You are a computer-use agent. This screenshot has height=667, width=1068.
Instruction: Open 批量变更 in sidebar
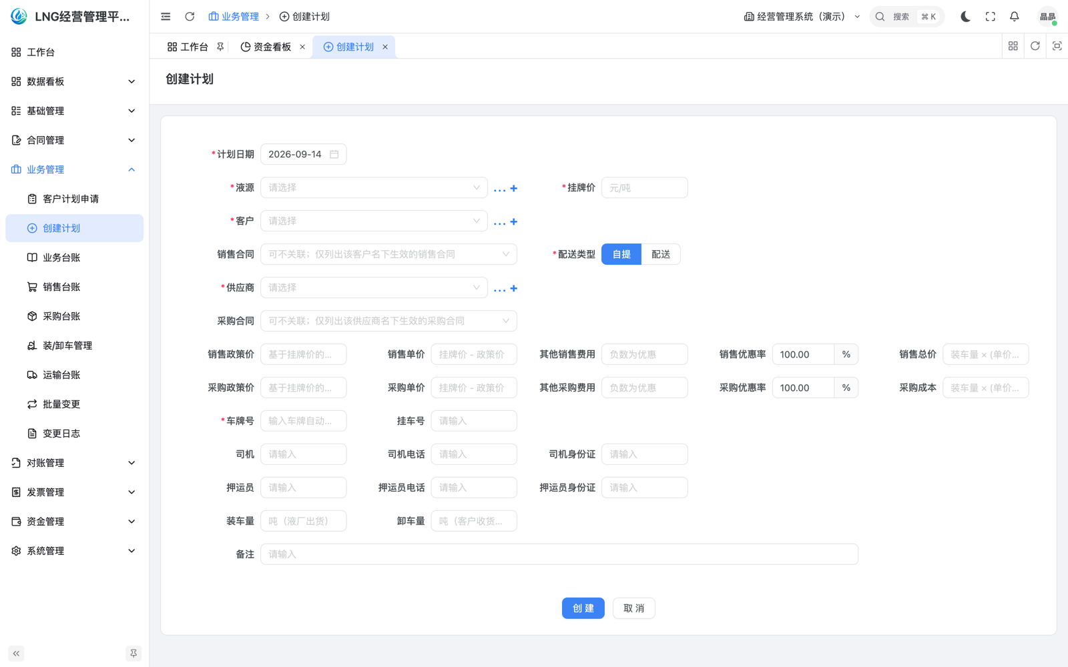[74, 404]
